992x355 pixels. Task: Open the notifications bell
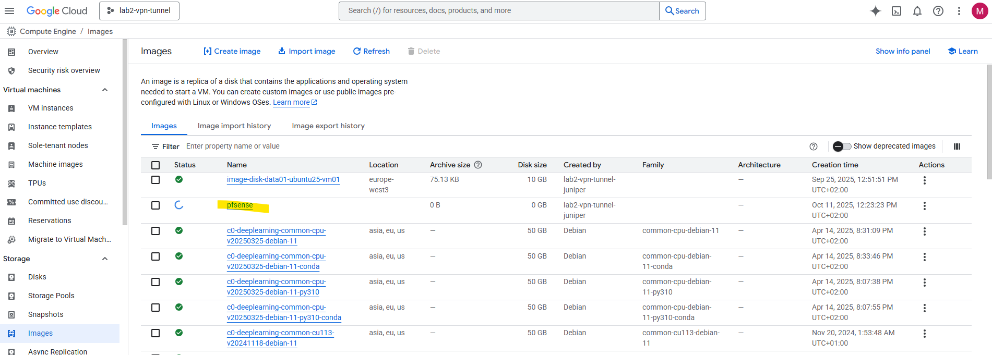pos(917,11)
